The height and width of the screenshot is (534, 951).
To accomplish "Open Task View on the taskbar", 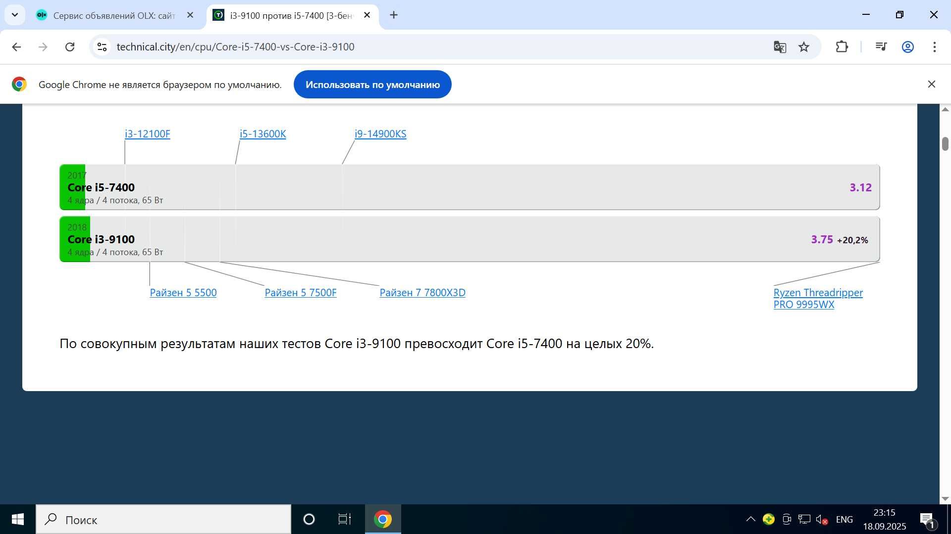I will point(345,519).
